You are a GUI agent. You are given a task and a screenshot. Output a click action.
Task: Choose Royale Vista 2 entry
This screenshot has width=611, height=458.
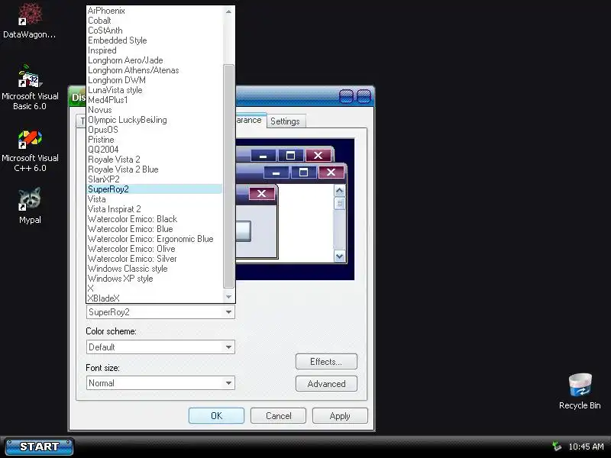click(x=154, y=160)
